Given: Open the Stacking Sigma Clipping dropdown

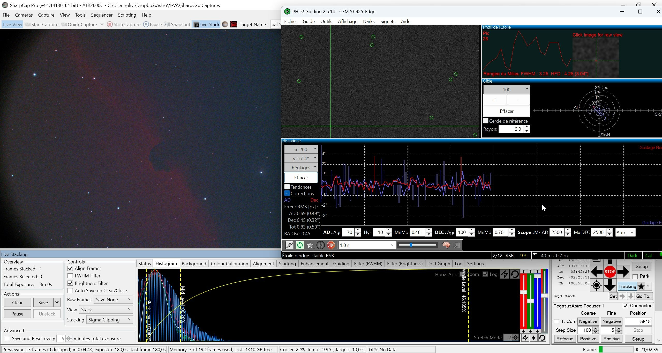Looking at the screenshot, I should [x=110, y=320].
